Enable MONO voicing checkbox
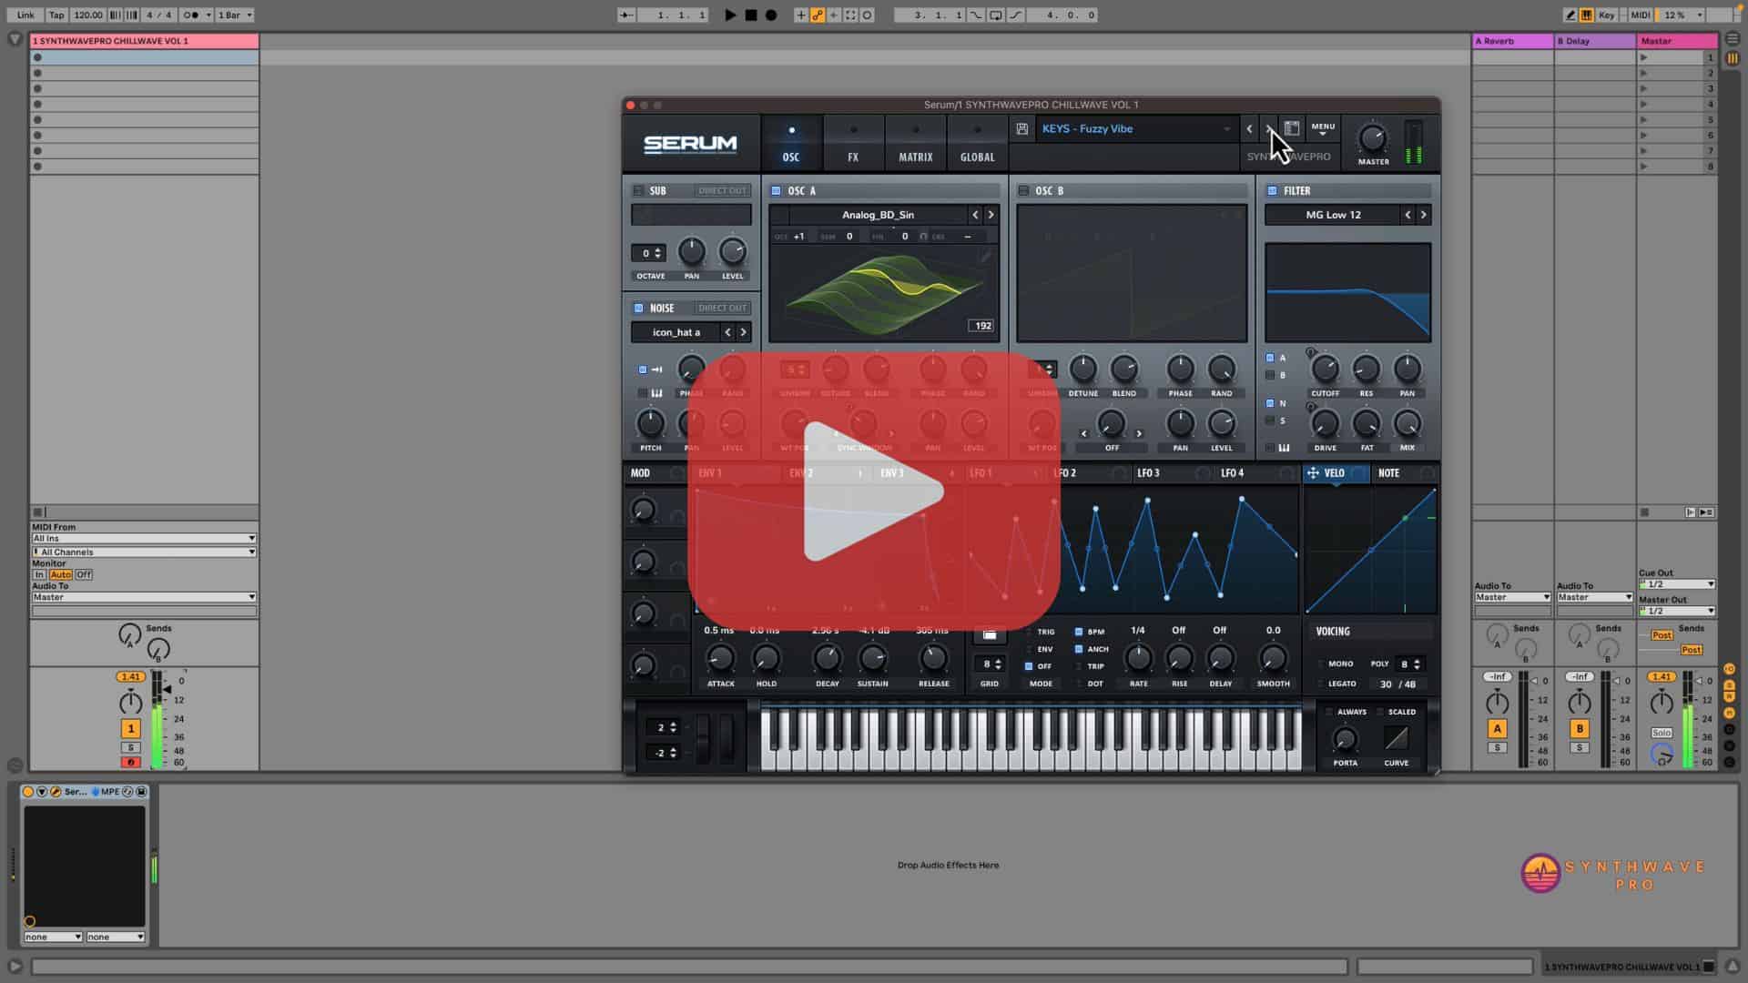The height and width of the screenshot is (983, 1748). (x=1321, y=664)
